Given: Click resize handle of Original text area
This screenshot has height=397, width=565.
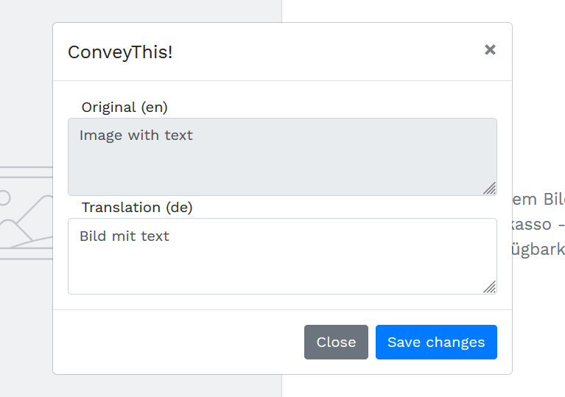Looking at the screenshot, I should click(x=490, y=189).
